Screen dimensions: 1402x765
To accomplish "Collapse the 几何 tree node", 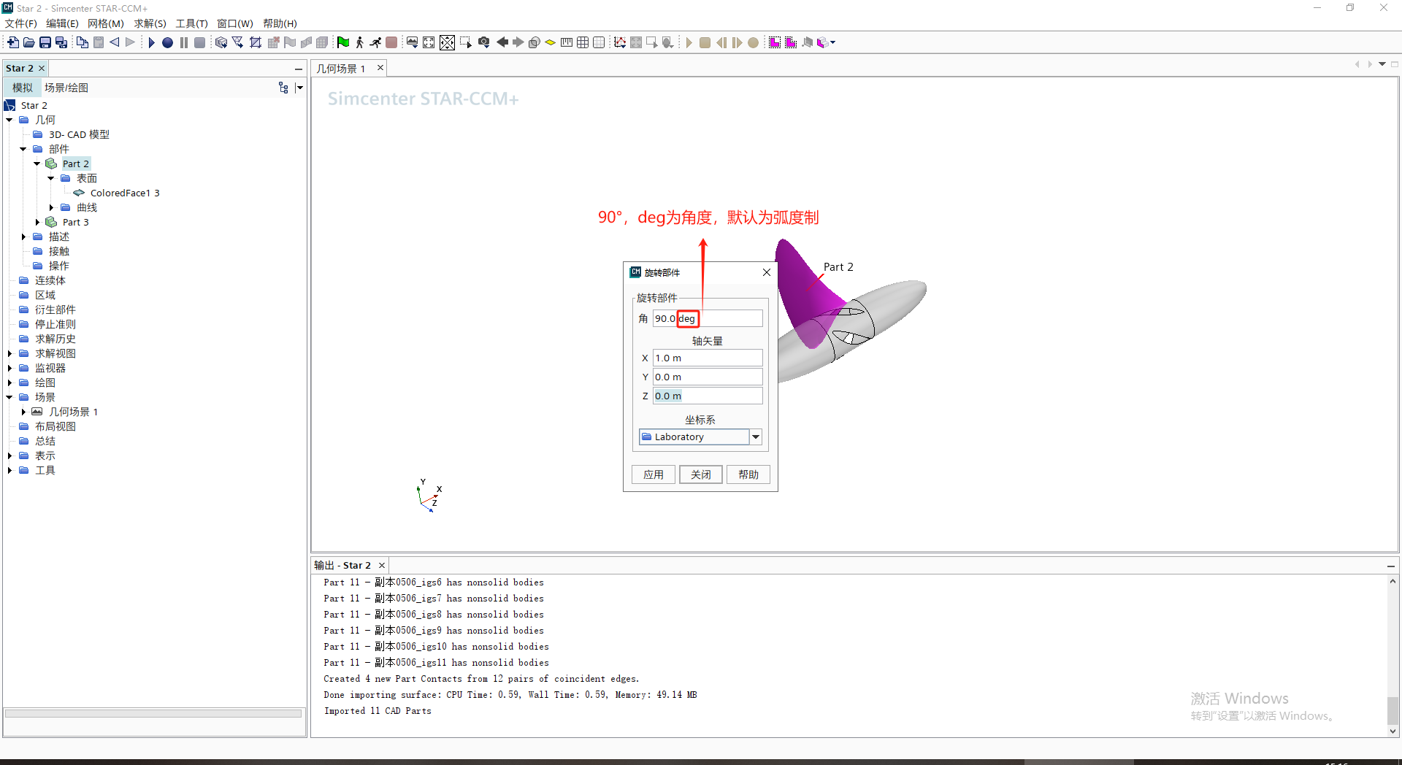I will pos(9,120).
